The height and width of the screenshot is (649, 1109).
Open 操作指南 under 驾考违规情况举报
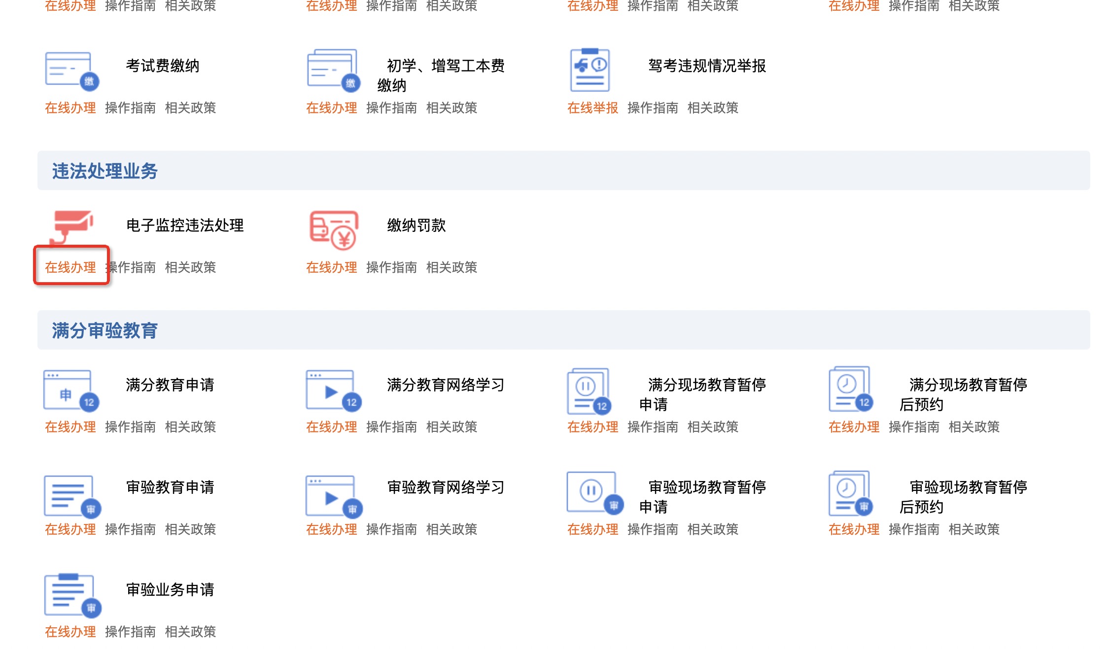[653, 108]
